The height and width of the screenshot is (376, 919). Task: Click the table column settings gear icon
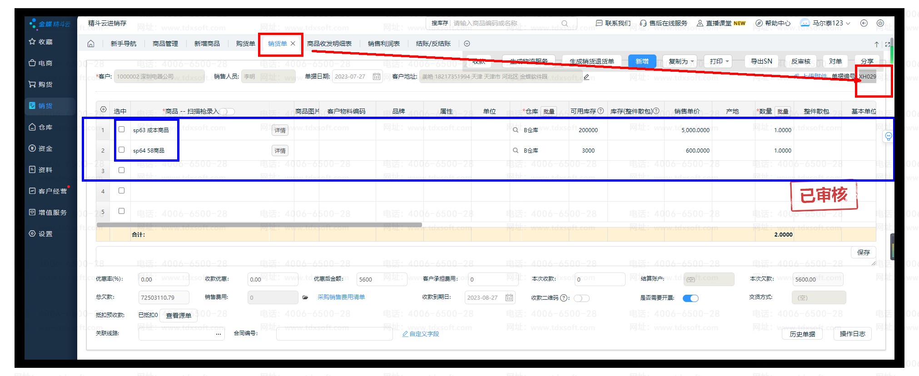coord(103,110)
